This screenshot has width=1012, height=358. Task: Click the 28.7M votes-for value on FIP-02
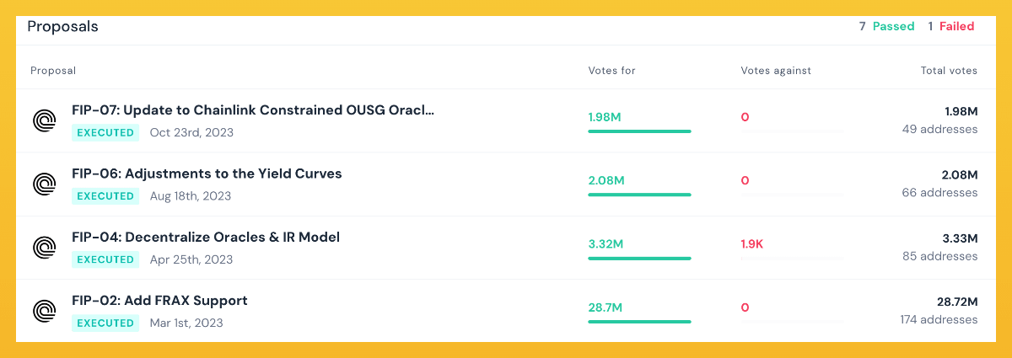coord(606,307)
